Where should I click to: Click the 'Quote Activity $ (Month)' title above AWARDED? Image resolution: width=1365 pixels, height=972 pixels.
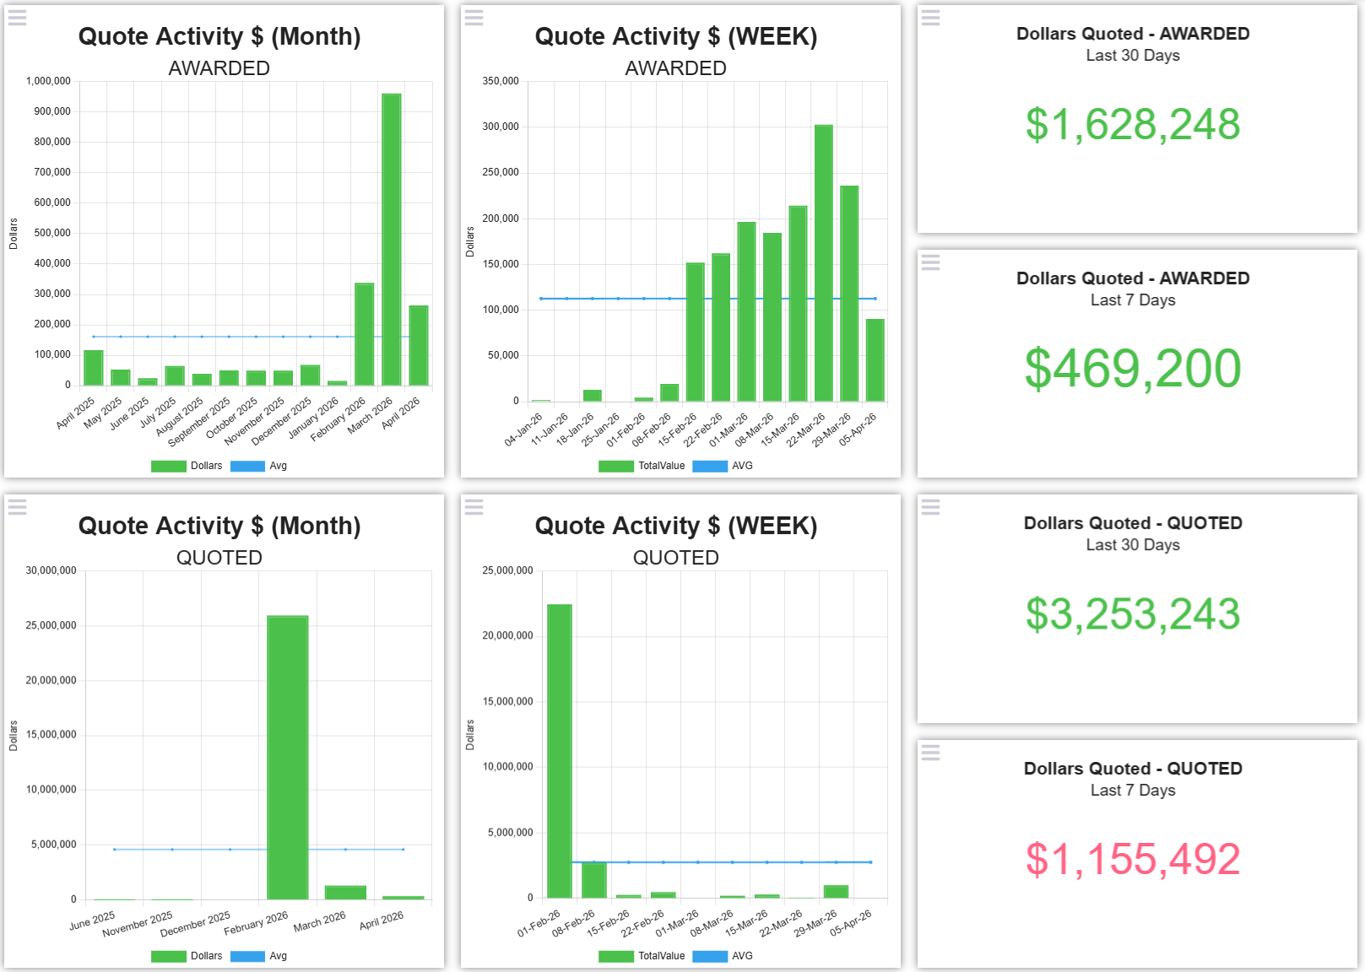[219, 36]
